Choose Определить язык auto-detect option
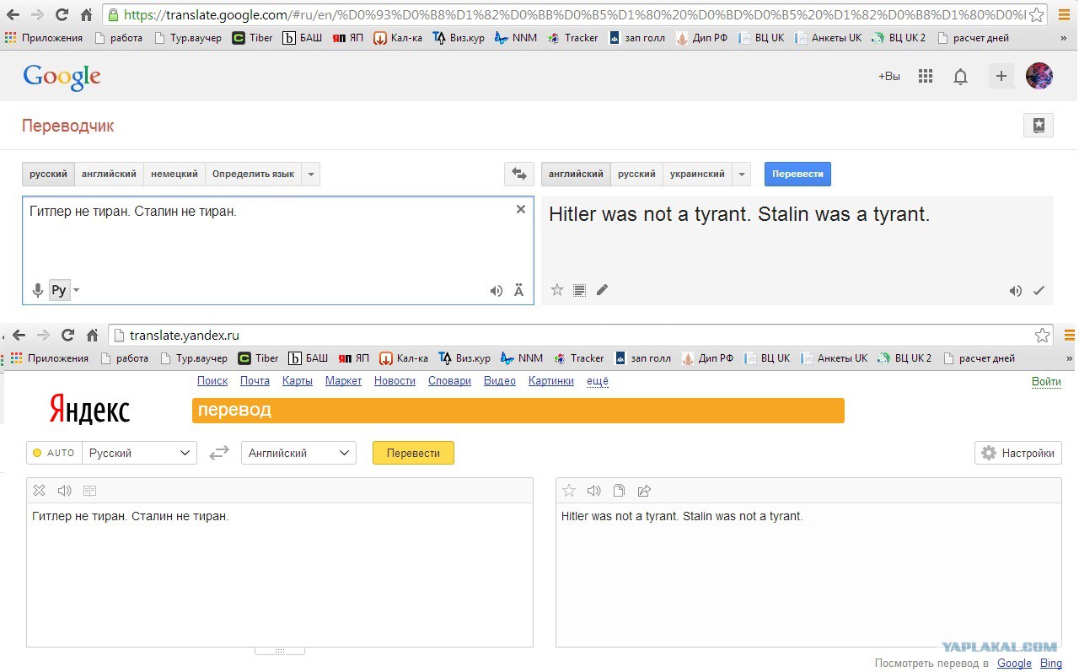Image resolution: width=1079 pixels, height=672 pixels. [253, 175]
